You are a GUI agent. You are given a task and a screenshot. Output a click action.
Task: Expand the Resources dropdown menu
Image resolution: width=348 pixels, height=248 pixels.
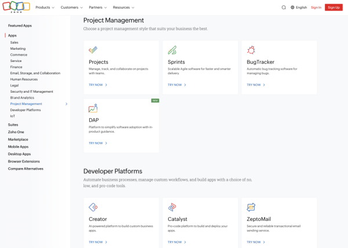coord(124,8)
